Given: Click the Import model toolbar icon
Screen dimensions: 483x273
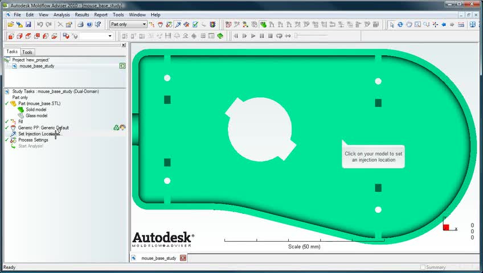Looking at the screenshot, I should click(x=19, y=24).
